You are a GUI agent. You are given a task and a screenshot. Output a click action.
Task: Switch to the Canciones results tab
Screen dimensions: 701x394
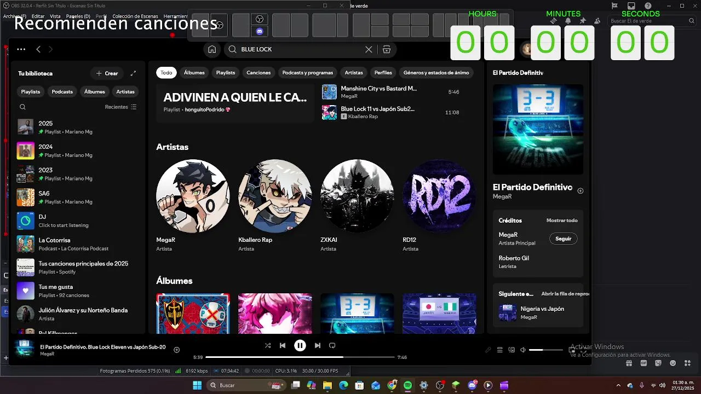(258, 73)
